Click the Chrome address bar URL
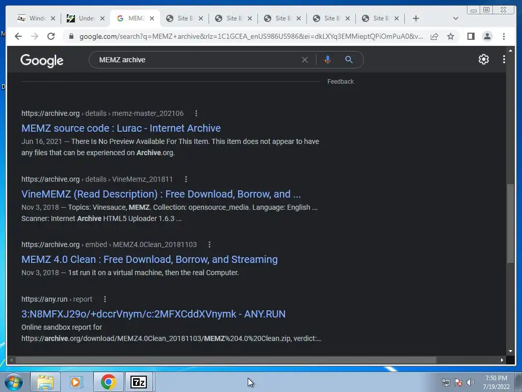522x392 pixels. click(x=251, y=36)
